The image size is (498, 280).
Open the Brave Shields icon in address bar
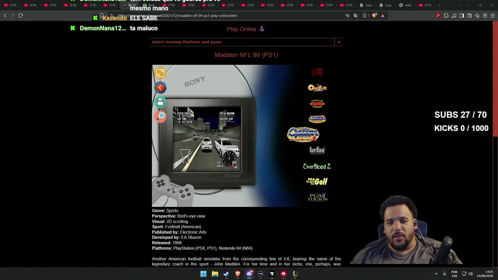tap(374, 16)
